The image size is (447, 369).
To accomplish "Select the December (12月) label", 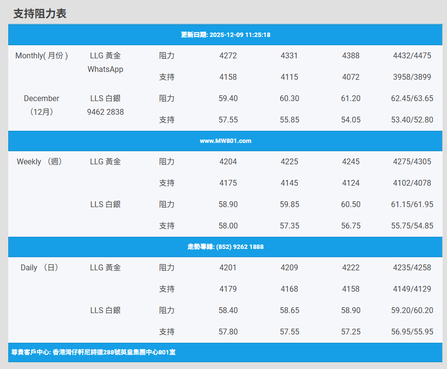I will pyautogui.click(x=42, y=105).
